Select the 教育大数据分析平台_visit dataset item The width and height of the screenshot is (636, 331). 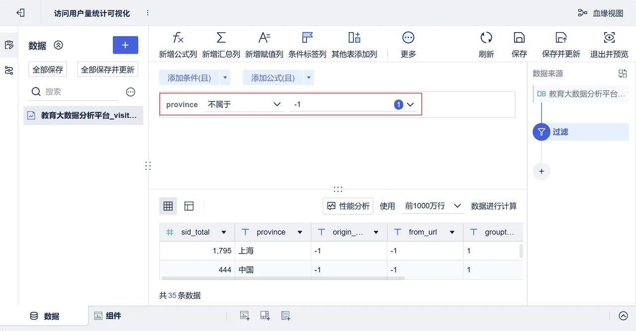(83, 115)
